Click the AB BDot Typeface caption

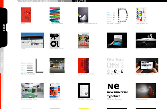(114, 24)
